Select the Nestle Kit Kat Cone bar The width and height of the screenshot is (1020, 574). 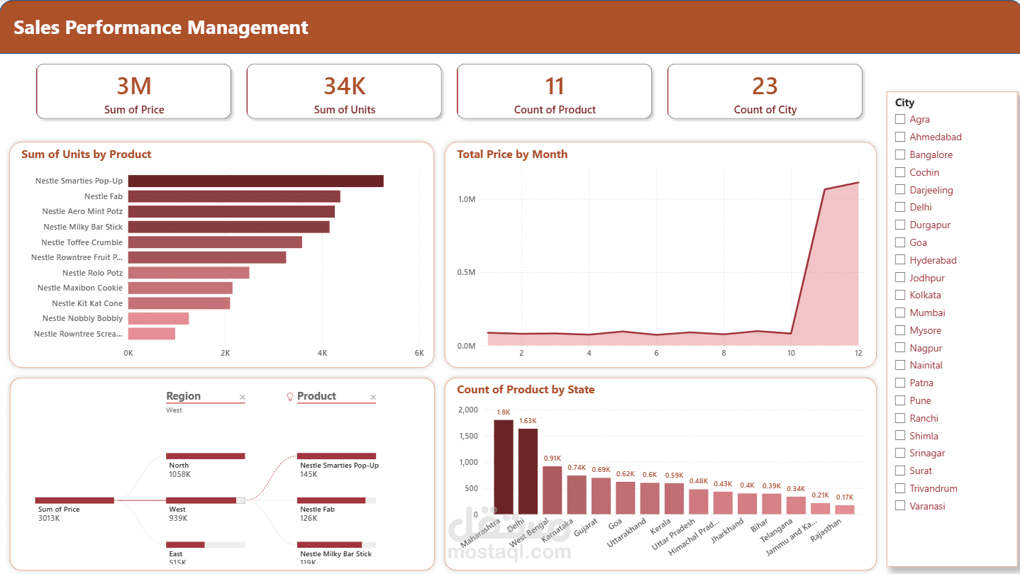coord(179,303)
